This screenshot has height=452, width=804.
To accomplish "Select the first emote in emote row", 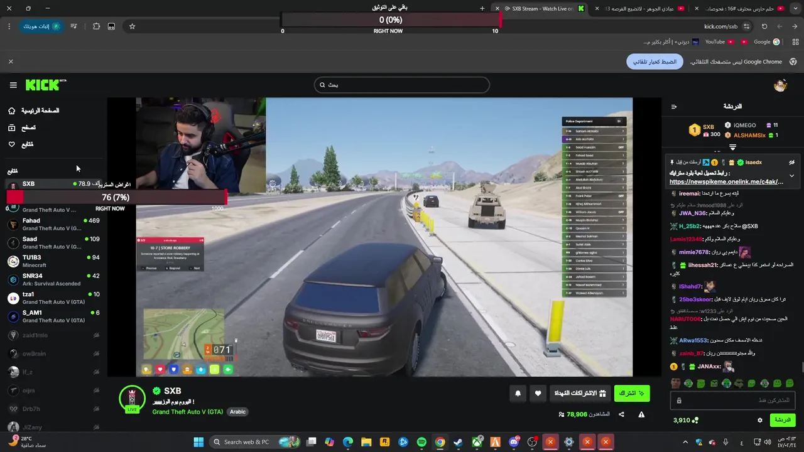I will [675, 384].
